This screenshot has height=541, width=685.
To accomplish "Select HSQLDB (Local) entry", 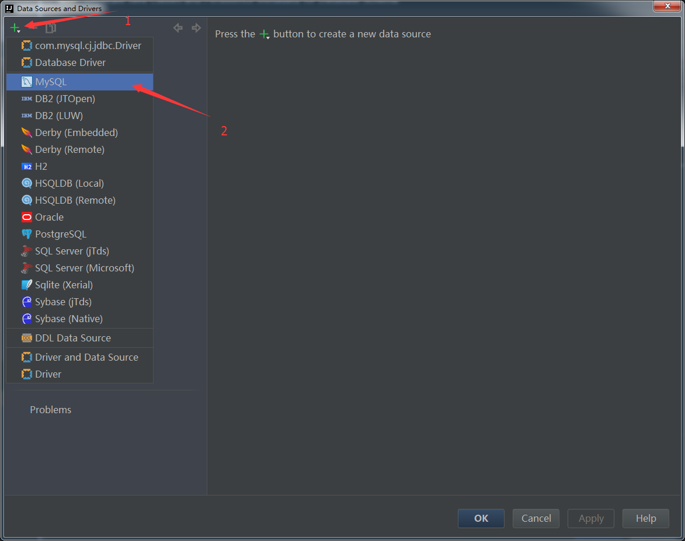I will tap(80, 183).
